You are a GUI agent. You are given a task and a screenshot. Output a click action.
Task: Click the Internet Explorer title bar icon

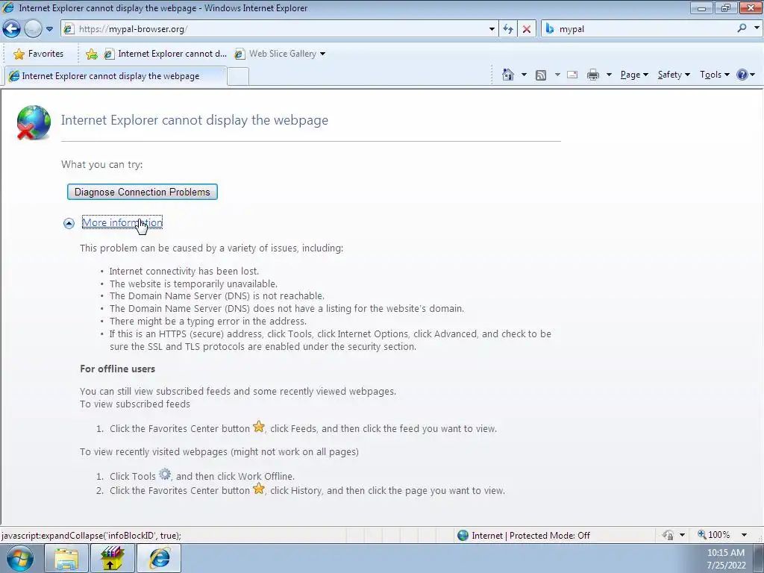pos(8,7)
